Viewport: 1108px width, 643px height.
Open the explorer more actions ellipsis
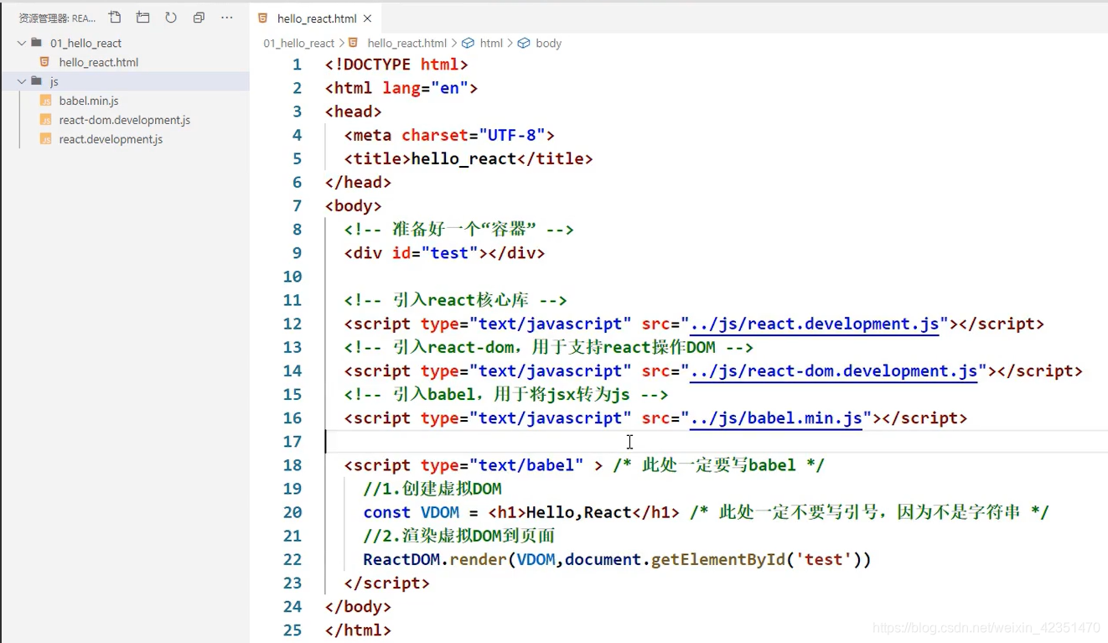point(227,18)
